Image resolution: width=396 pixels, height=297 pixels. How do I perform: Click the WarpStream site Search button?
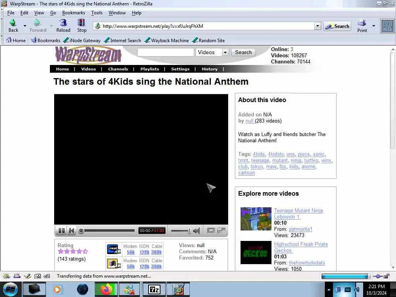[243, 52]
